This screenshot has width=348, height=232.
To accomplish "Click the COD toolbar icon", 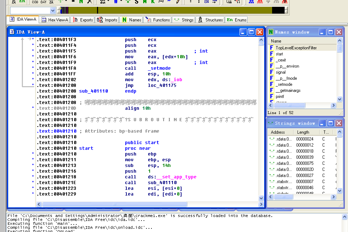I will (x=35, y=2).
